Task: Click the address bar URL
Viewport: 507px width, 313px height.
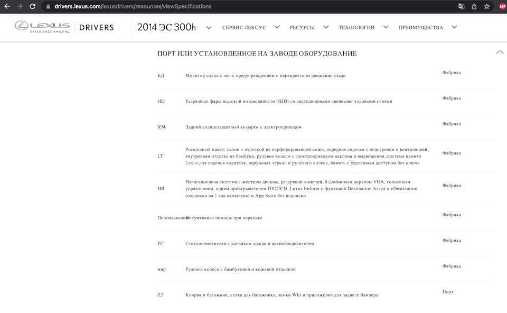Action: point(133,6)
